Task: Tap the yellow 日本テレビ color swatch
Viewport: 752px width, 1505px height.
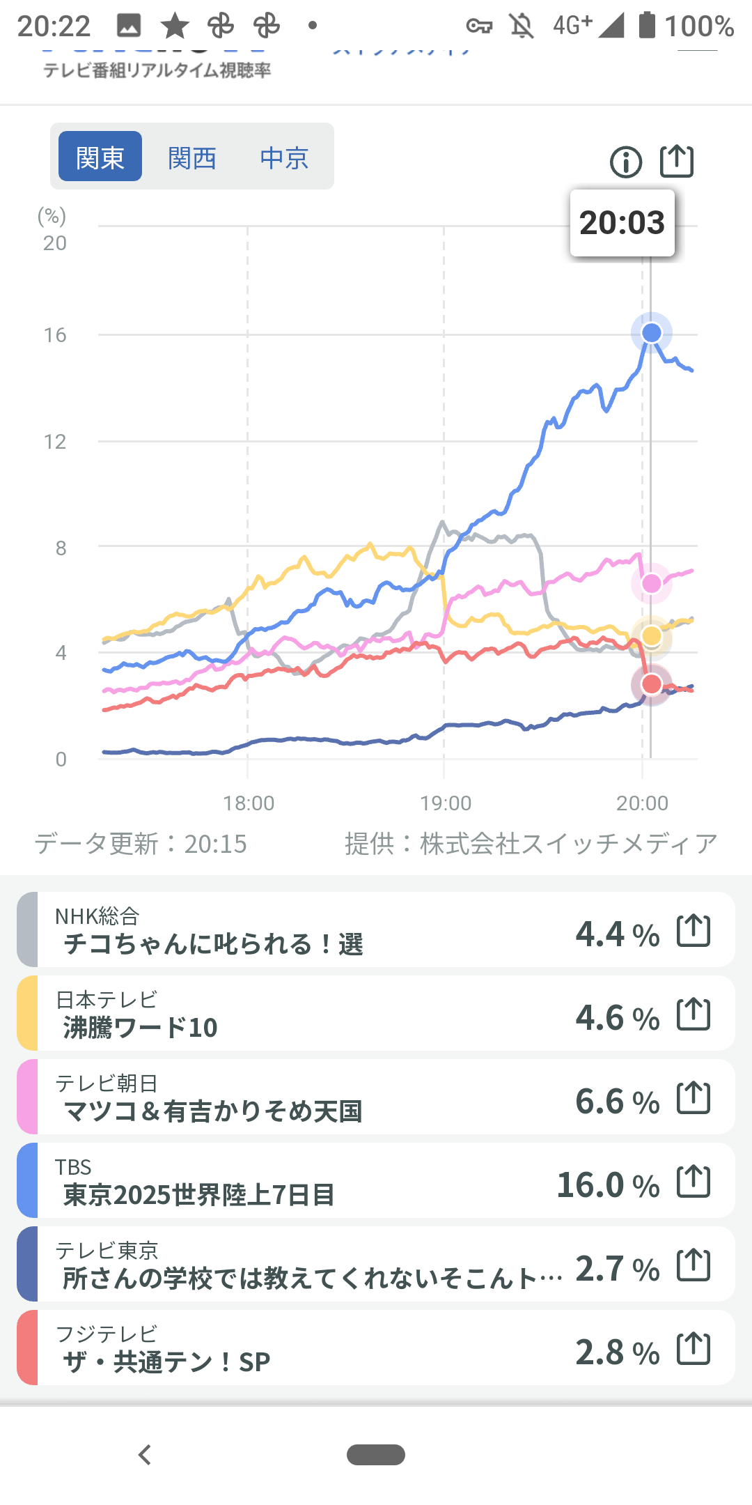Action: coord(28,1014)
